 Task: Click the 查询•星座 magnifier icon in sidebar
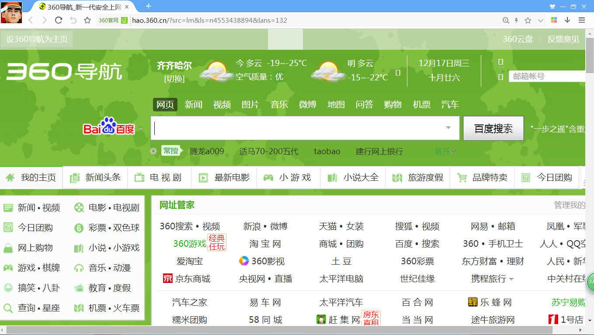click(x=8, y=308)
